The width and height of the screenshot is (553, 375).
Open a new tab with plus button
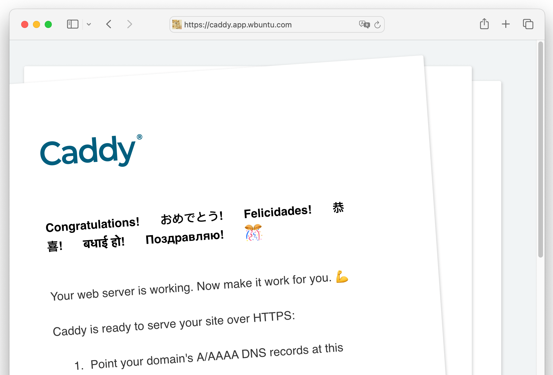click(x=506, y=24)
